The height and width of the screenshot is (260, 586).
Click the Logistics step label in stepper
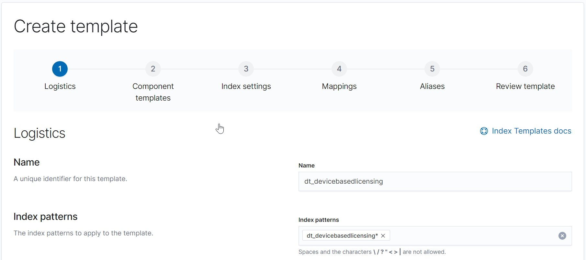click(60, 86)
